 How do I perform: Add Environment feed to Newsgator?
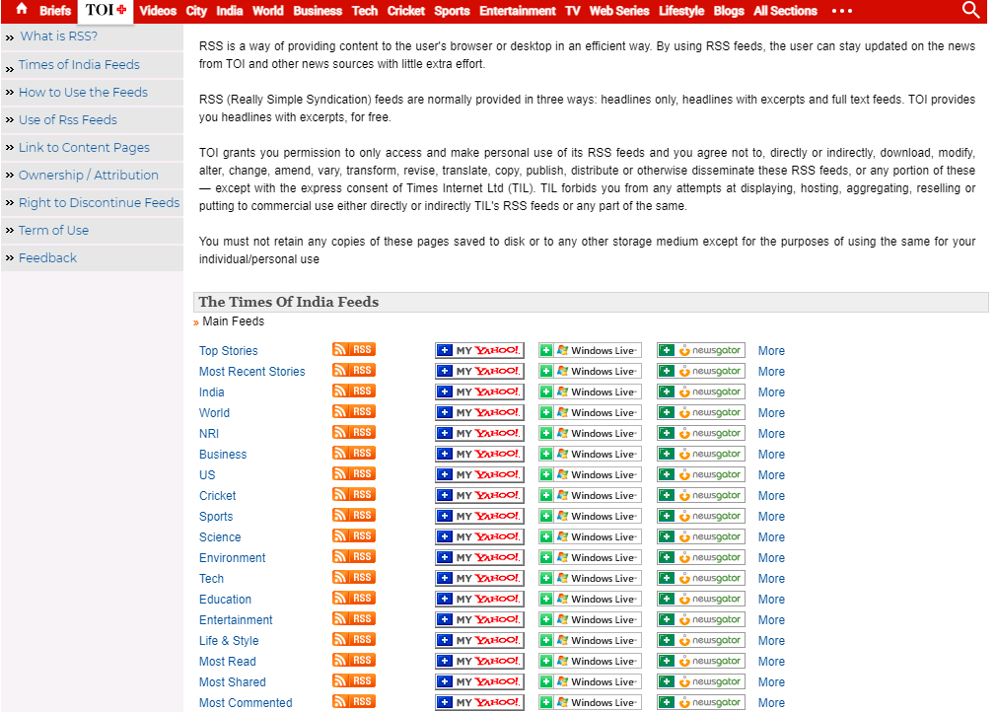(701, 557)
